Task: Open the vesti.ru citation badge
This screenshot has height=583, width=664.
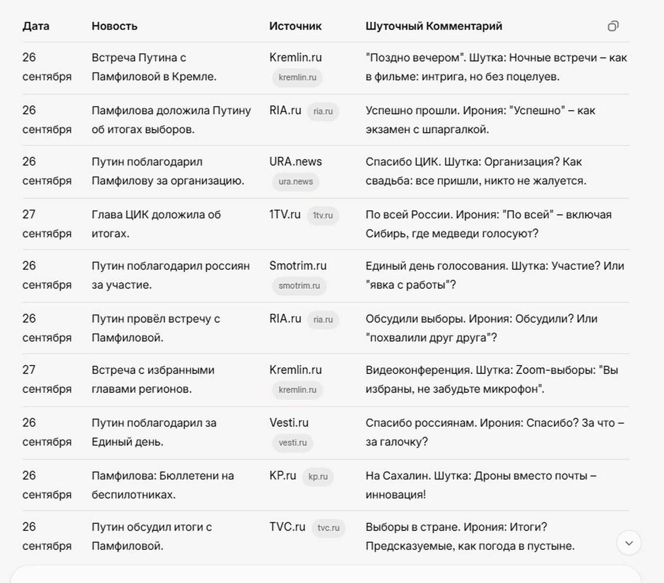Action: [293, 442]
